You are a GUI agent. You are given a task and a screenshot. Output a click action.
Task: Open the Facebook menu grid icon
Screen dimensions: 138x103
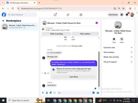122,15
